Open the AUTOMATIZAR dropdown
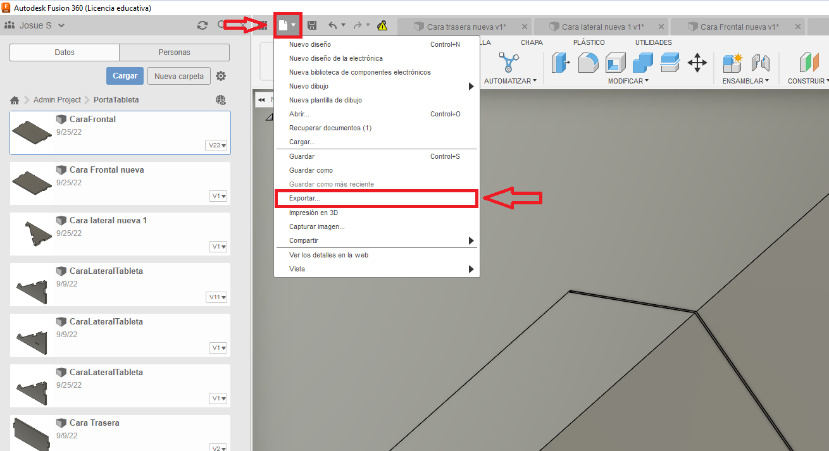This screenshot has width=829, height=451. [510, 81]
